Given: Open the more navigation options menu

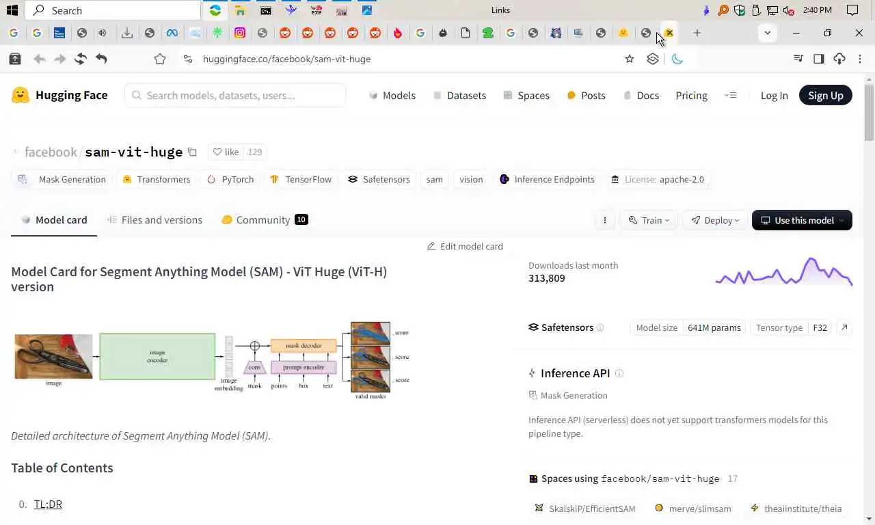Looking at the screenshot, I should click(730, 95).
